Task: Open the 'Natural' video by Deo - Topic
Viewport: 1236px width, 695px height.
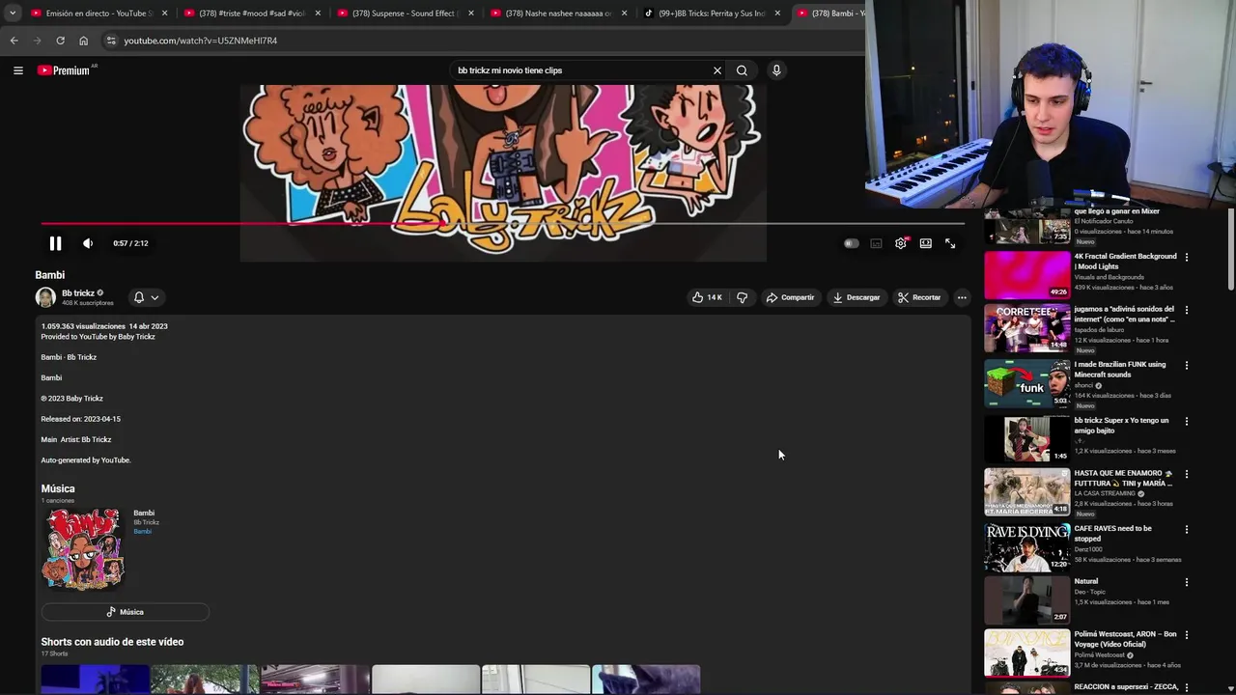Action: (1026, 599)
